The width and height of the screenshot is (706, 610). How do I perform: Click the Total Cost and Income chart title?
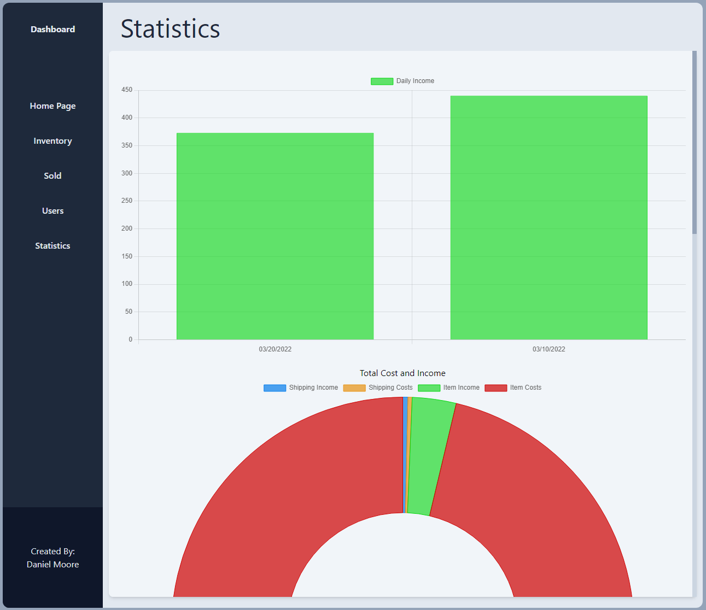pyautogui.click(x=402, y=373)
